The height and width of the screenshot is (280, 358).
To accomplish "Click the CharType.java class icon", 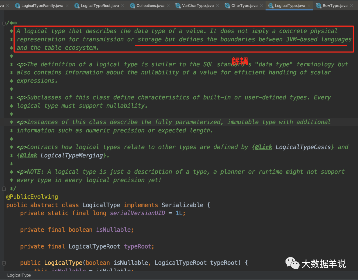I will 227,6.
